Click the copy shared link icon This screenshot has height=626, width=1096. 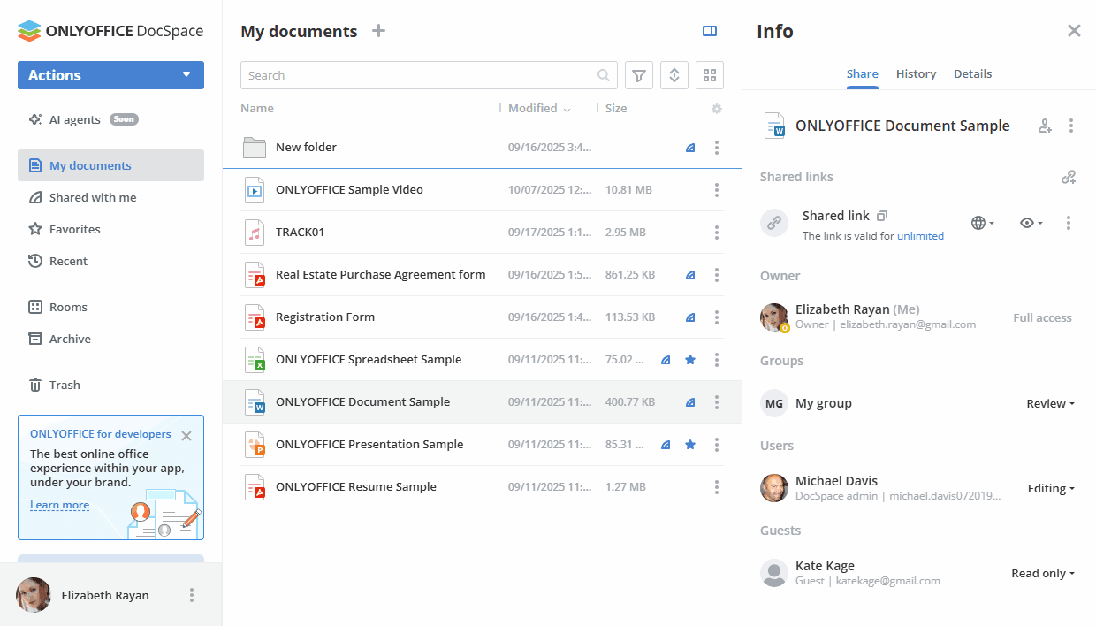(881, 215)
